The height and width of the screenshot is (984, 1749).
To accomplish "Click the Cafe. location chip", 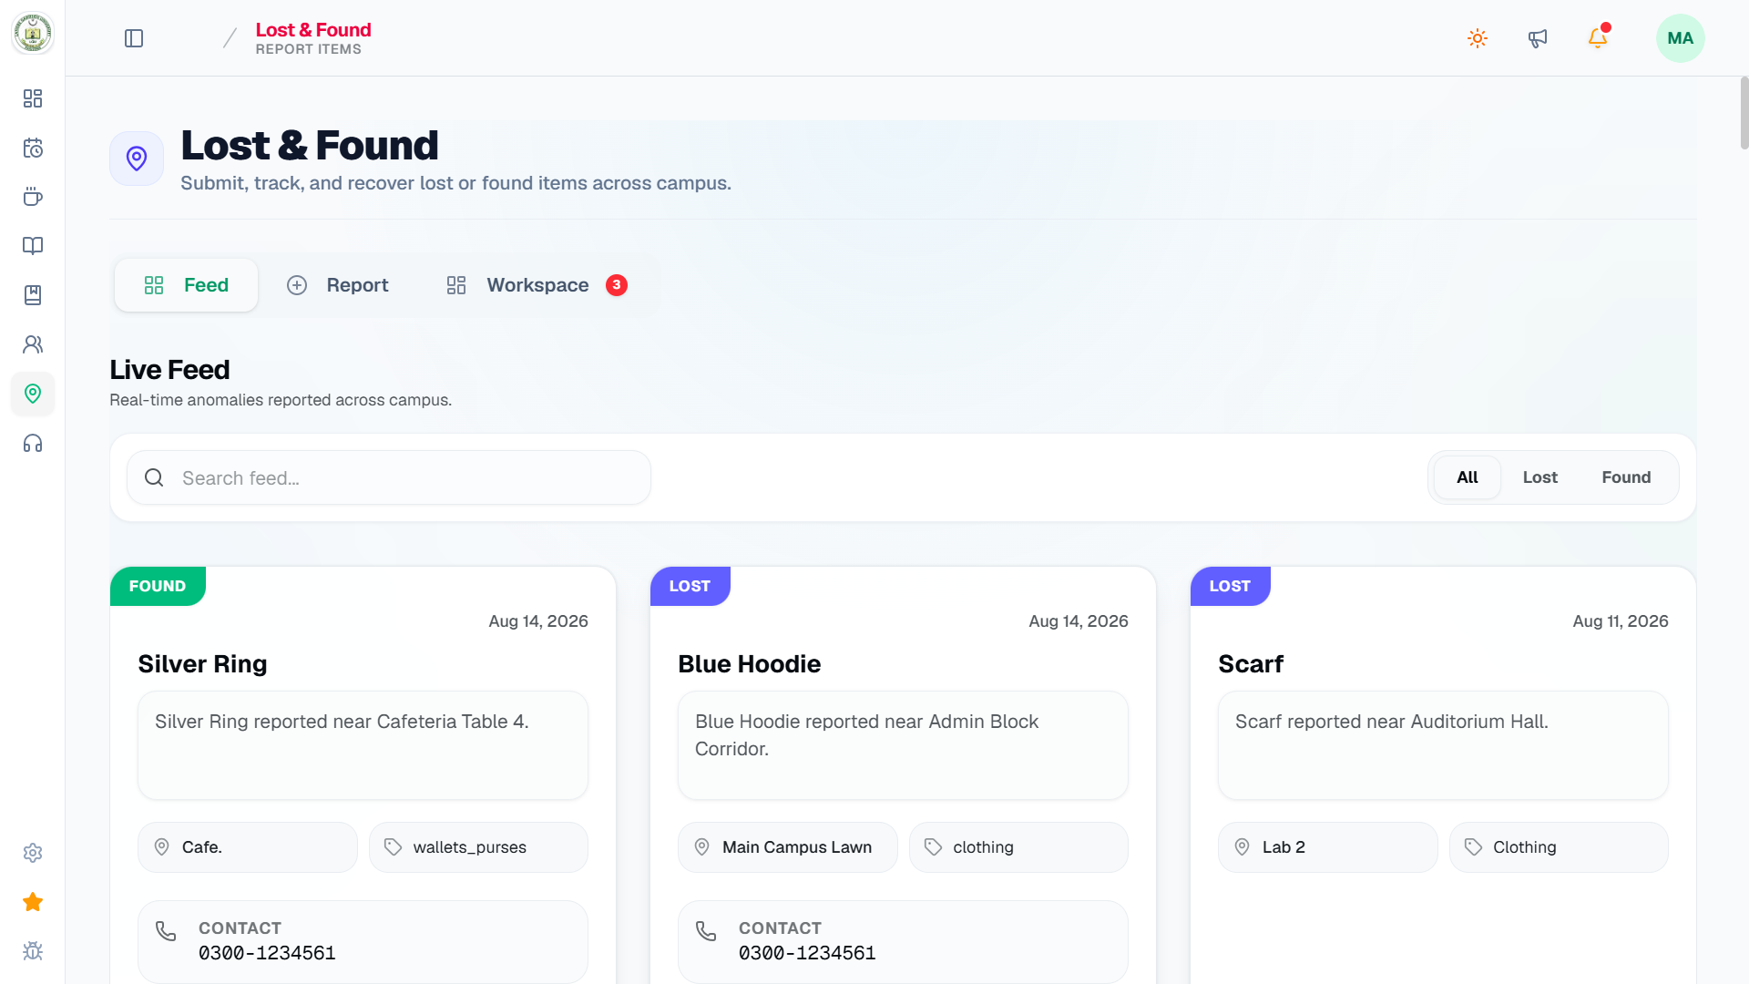I will pyautogui.click(x=248, y=847).
